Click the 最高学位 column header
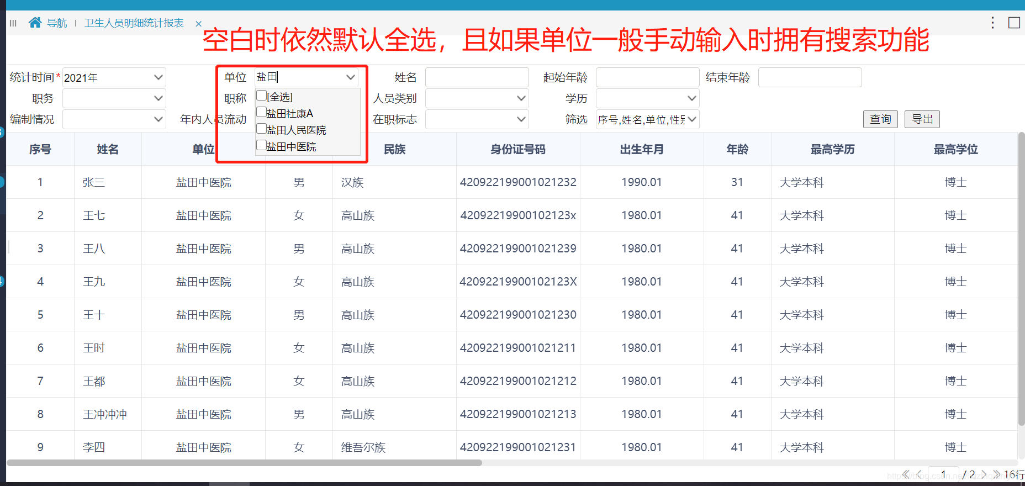The height and width of the screenshot is (486, 1025). [955, 149]
